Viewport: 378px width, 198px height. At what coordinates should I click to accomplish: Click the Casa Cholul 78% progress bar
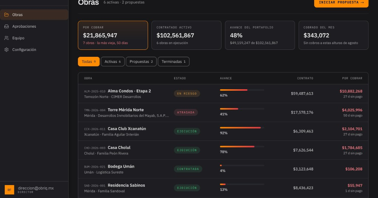pyautogui.click(x=242, y=146)
